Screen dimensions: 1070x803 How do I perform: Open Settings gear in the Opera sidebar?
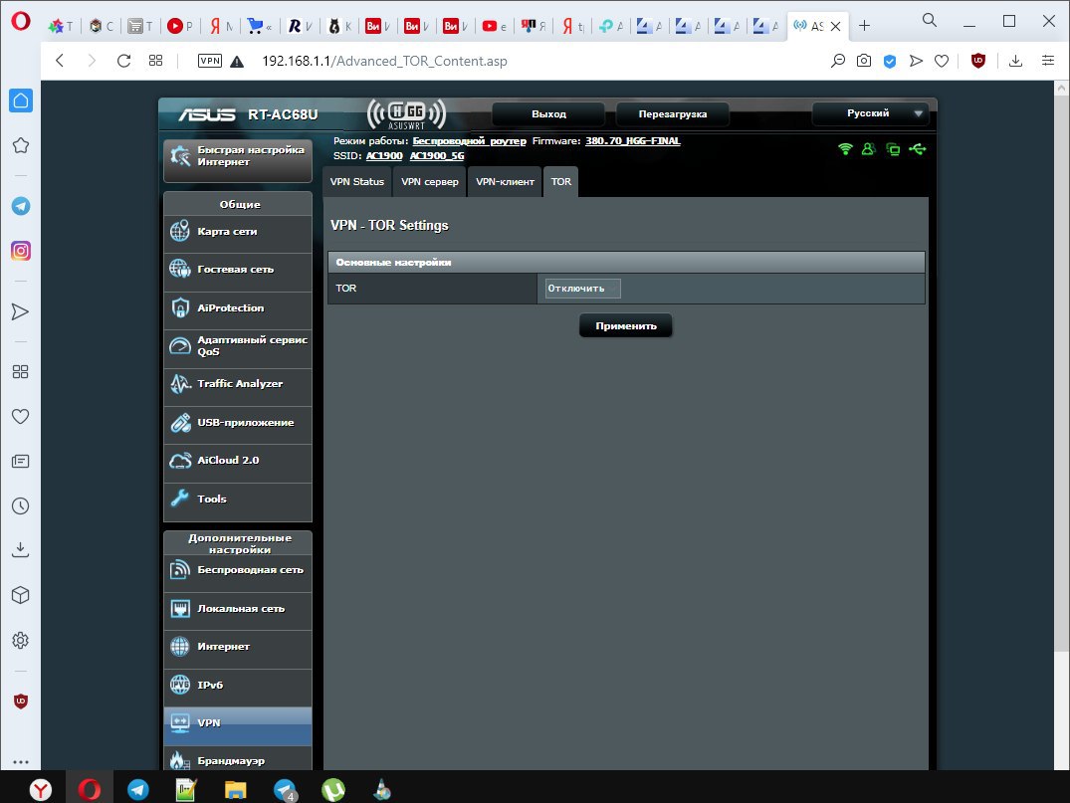21,640
